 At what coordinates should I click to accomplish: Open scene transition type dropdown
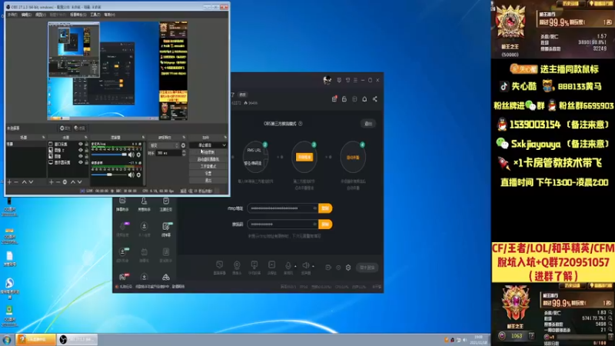(x=164, y=145)
